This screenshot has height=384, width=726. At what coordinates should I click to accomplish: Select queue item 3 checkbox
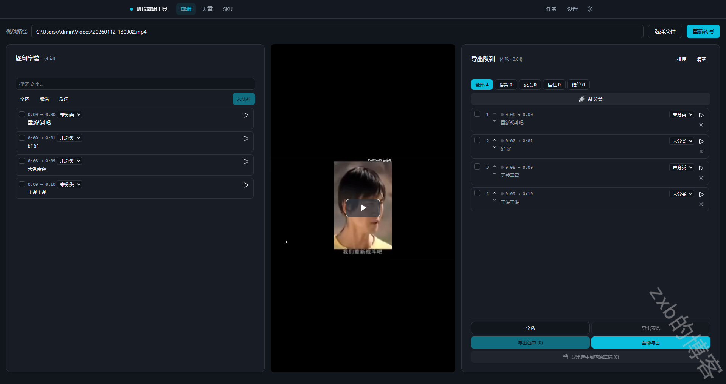(477, 167)
